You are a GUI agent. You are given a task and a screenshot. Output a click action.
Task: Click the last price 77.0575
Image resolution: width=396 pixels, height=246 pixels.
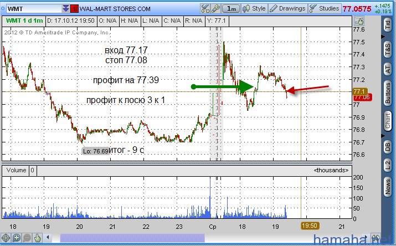tap(357, 9)
